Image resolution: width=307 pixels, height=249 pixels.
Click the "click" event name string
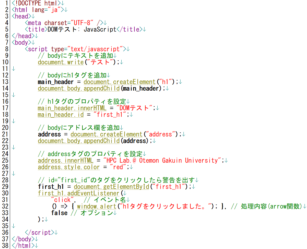point(62,200)
